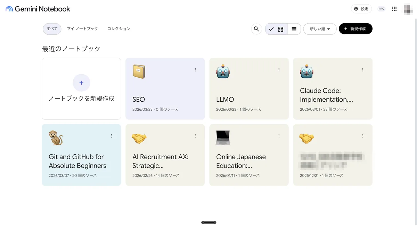Screen dimensions: 417x228
Task: Click 2026/02/26 · 14 個のソース text
Action: tap(156, 176)
